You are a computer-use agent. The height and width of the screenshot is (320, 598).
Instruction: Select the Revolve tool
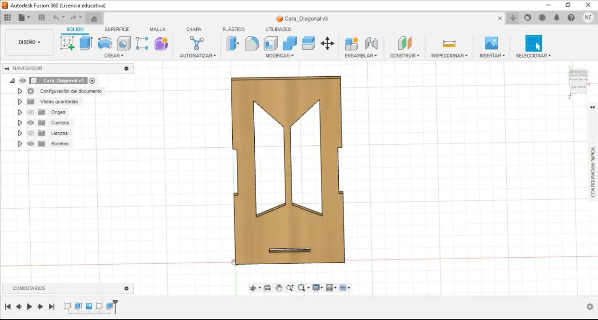pyautogui.click(x=105, y=43)
